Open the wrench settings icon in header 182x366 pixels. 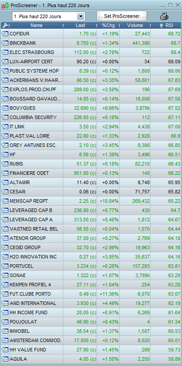[x=5, y=25]
